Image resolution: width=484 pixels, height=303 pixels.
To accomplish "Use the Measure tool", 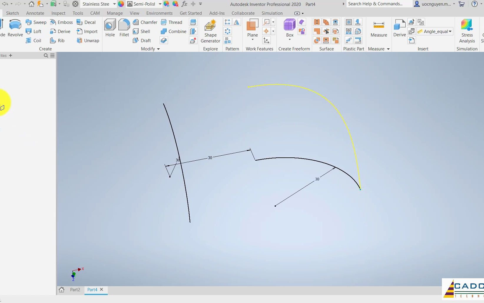I will pos(378,28).
